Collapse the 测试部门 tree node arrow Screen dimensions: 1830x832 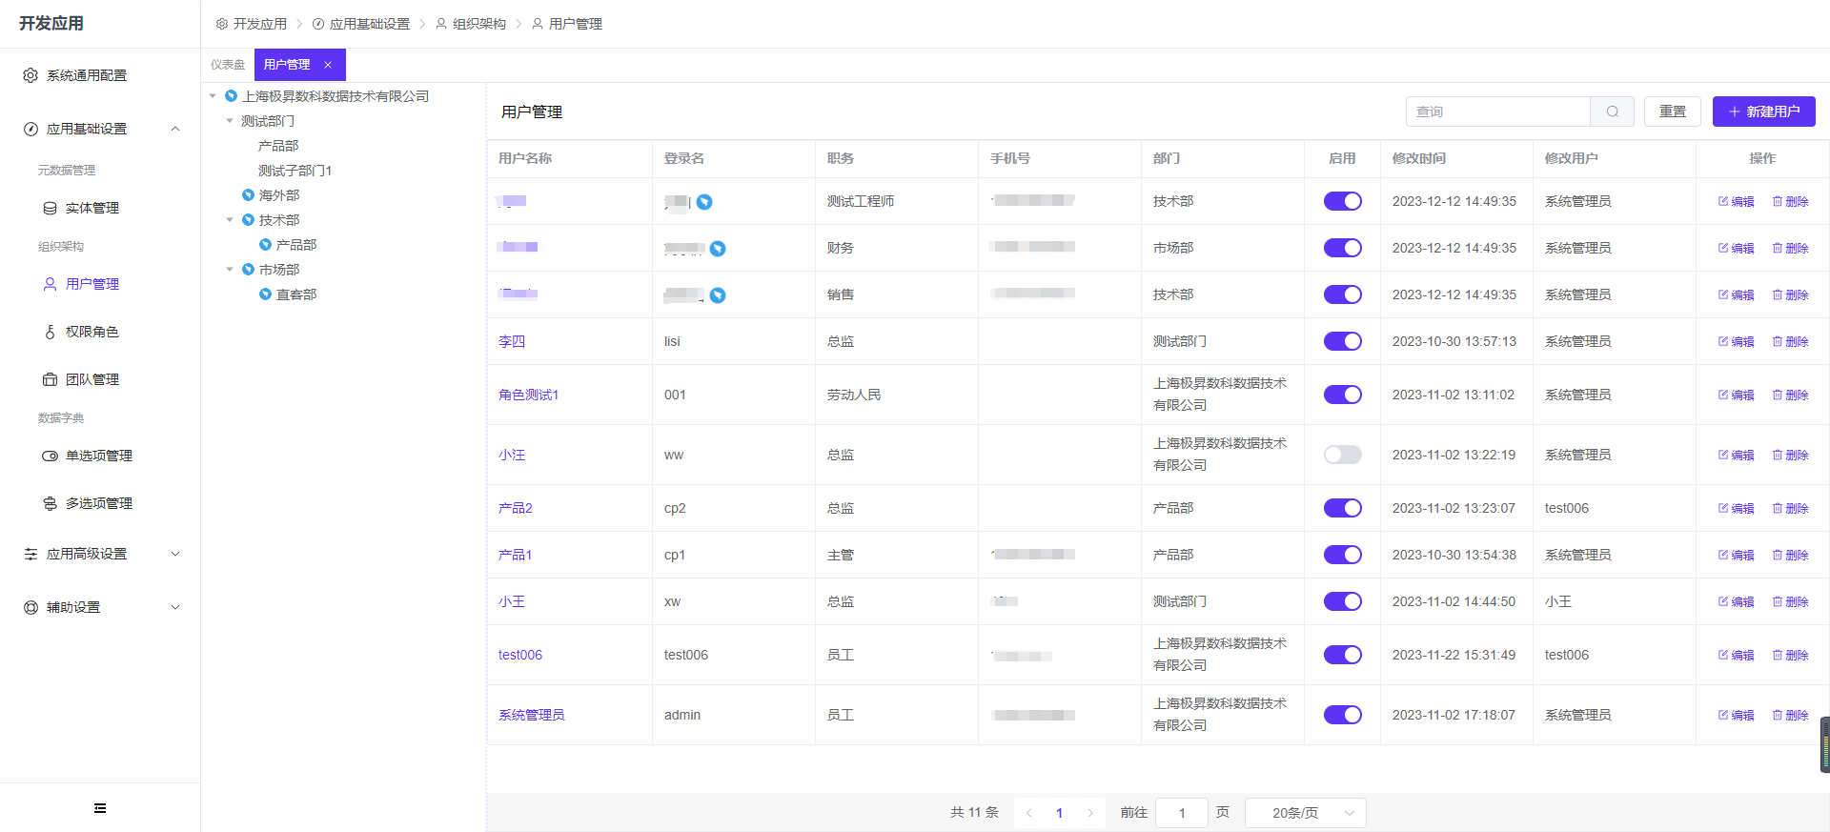230,121
